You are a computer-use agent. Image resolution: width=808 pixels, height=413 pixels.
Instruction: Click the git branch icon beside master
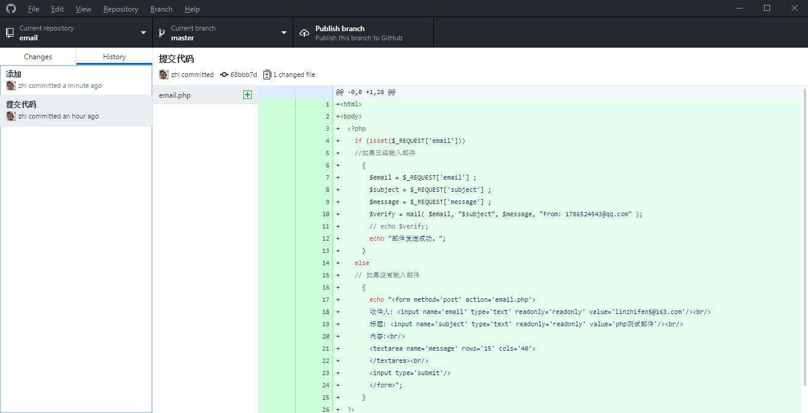pyautogui.click(x=162, y=33)
